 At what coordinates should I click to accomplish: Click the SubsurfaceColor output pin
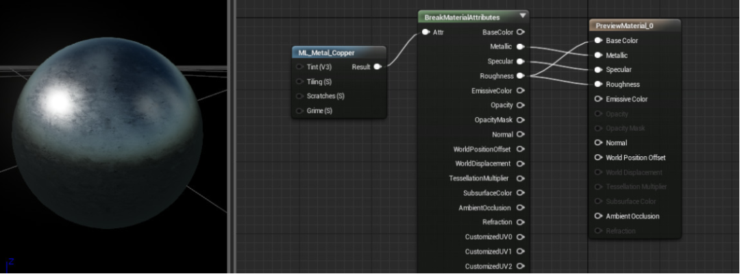point(520,193)
